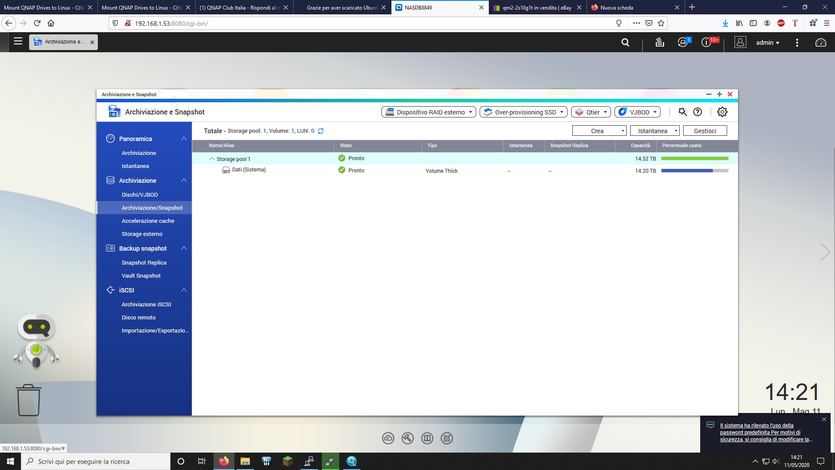Open the default password warning notification link
Viewport: 835px width, 470px height.
[765, 433]
